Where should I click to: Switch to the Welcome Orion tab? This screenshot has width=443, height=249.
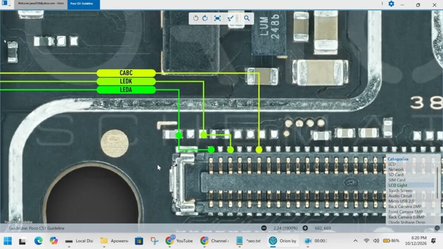tap(41, 3)
